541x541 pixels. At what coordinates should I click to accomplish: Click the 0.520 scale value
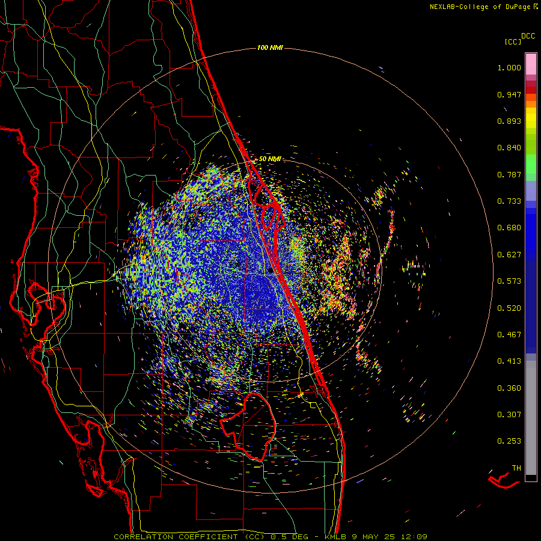[509, 308]
